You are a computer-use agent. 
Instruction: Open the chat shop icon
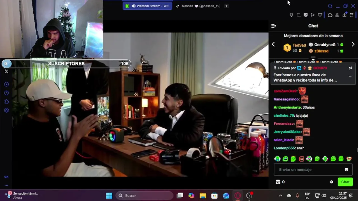tap(278, 182)
